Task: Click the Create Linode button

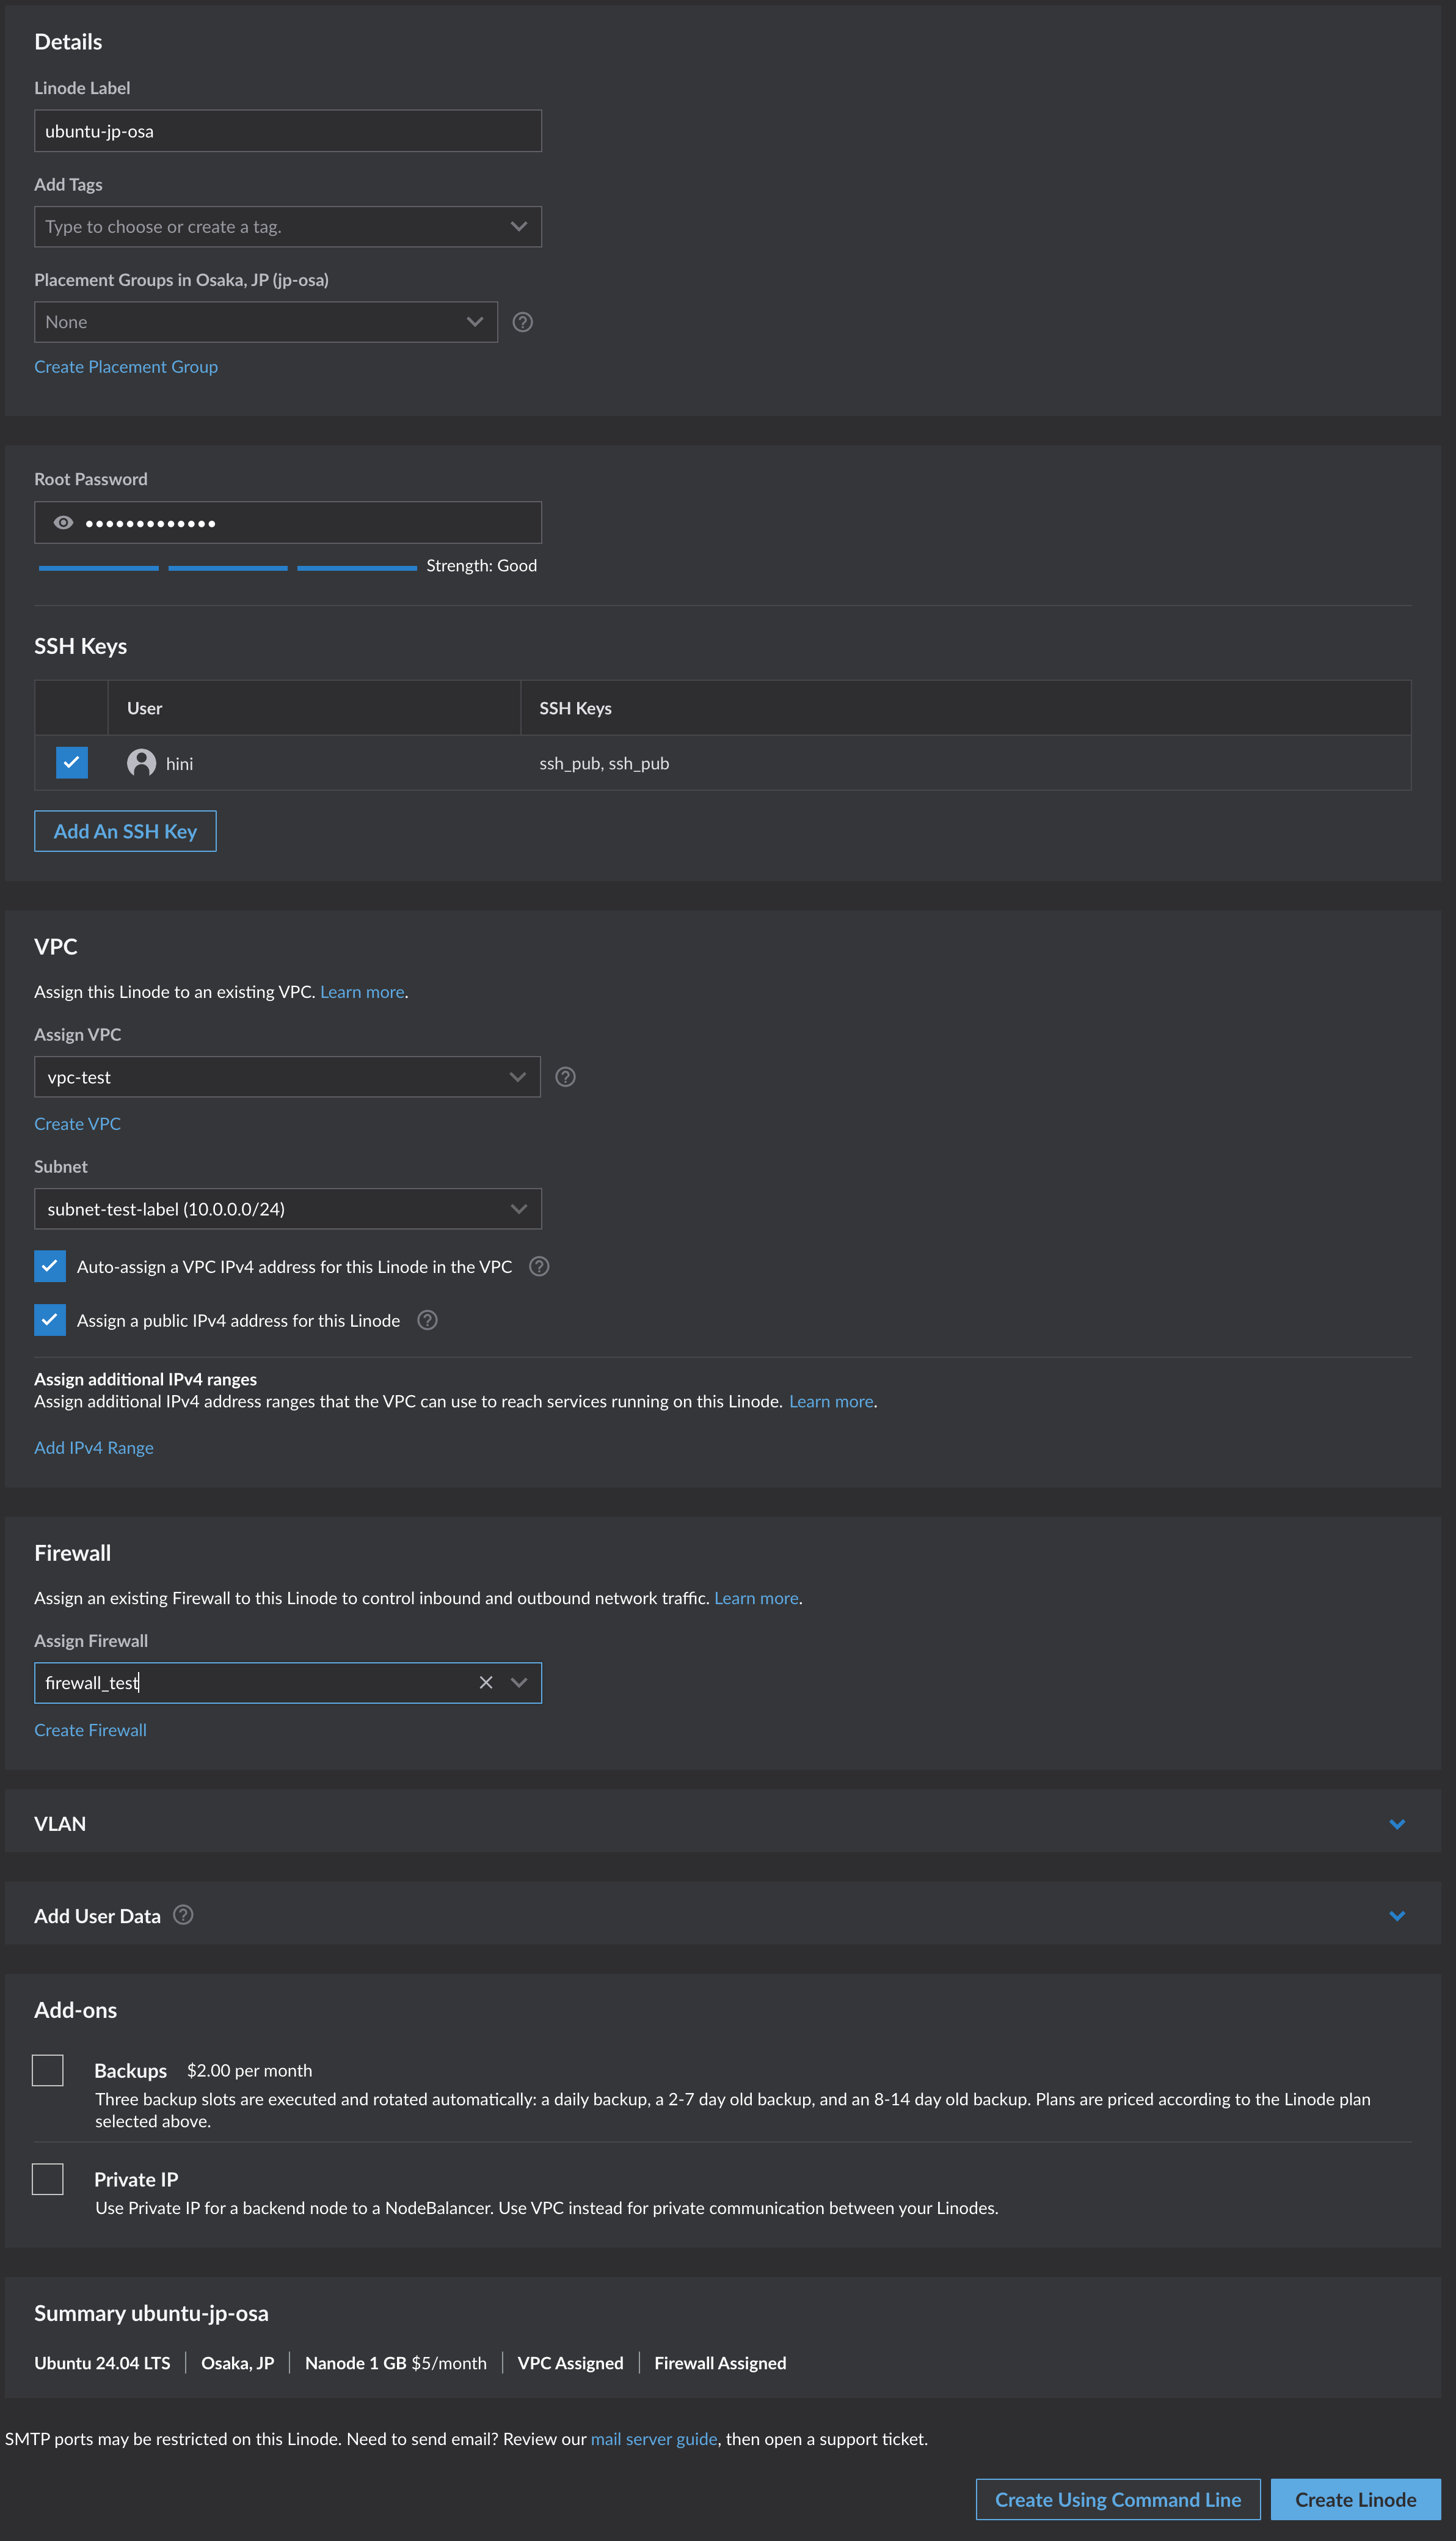Action: click(1354, 2499)
